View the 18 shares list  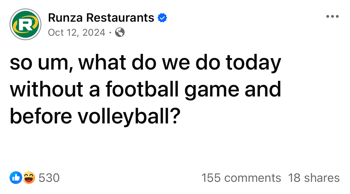point(314,178)
